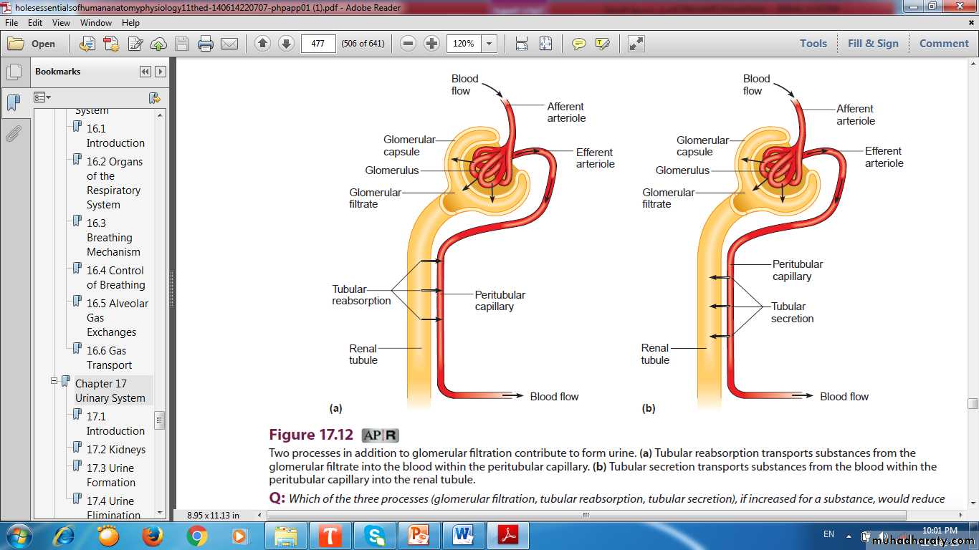This screenshot has width=979, height=550.
Task: Collapse the Bookmarks pane with the double-left arrow
Action: coord(145,72)
